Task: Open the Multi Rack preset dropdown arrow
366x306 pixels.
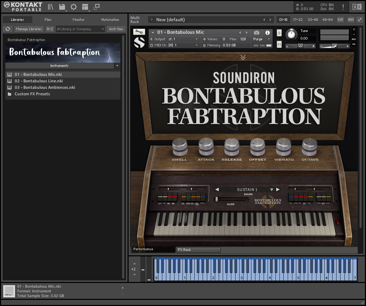Action: coord(152,20)
